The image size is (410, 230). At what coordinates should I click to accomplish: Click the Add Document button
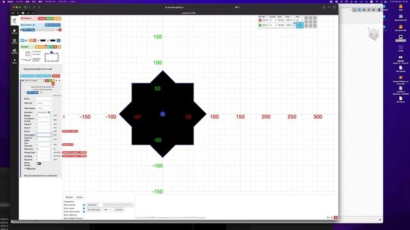point(53,25)
